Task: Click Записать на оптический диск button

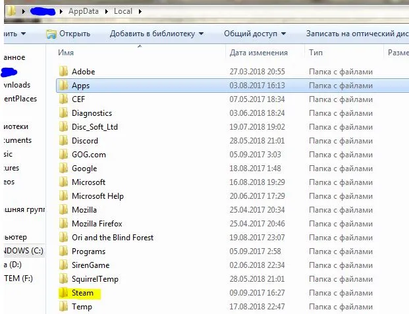Action: tap(358, 34)
